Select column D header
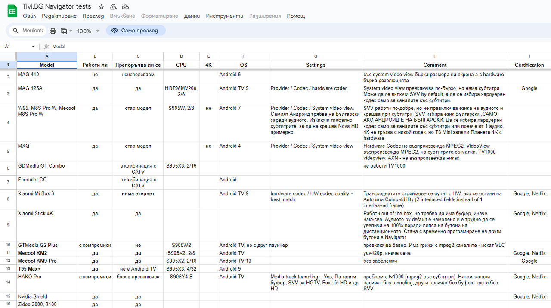This screenshot has height=308, width=551. click(181, 56)
